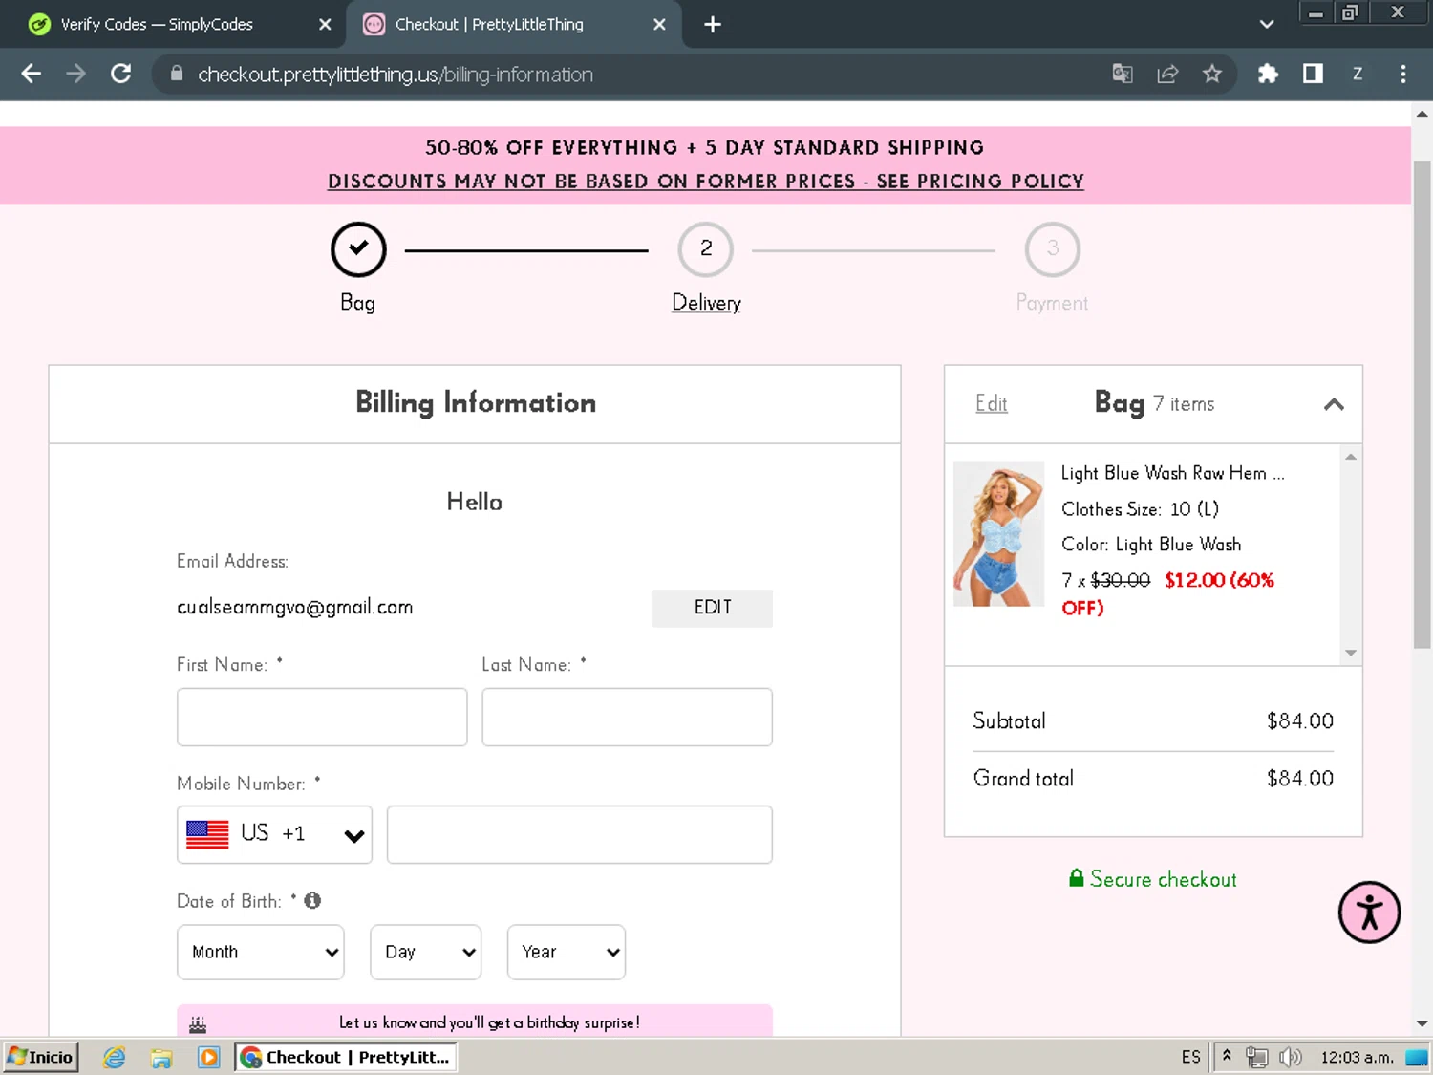The width and height of the screenshot is (1433, 1075).
Task: Launch Internet Explorer from taskbar
Action: [115, 1057]
